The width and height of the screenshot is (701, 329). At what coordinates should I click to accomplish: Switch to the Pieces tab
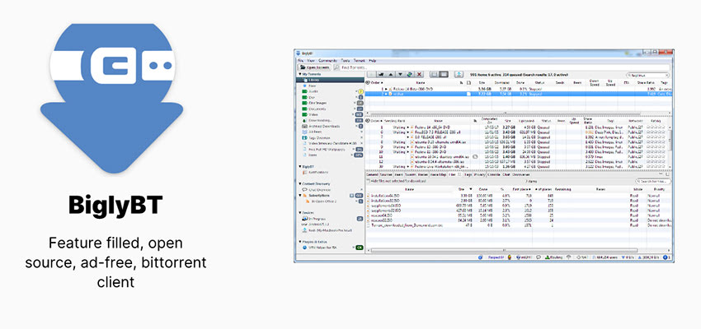click(423, 174)
